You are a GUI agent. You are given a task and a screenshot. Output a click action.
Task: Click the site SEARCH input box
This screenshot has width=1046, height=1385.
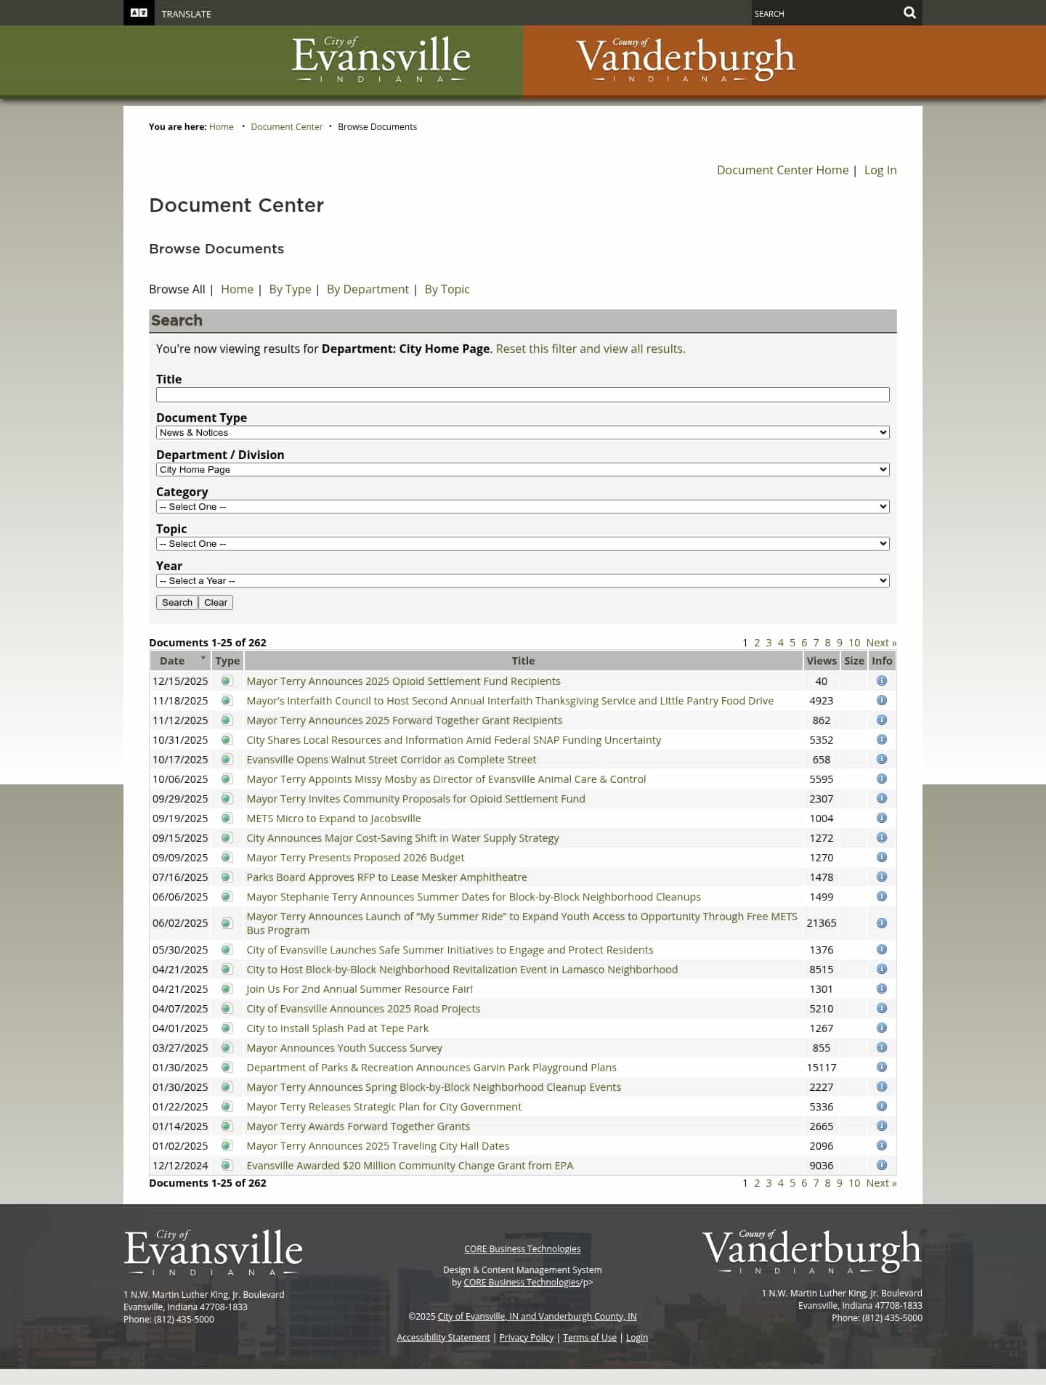coord(825,13)
